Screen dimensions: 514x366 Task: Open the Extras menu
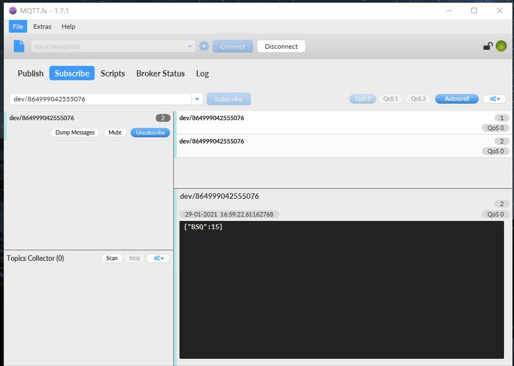42,27
